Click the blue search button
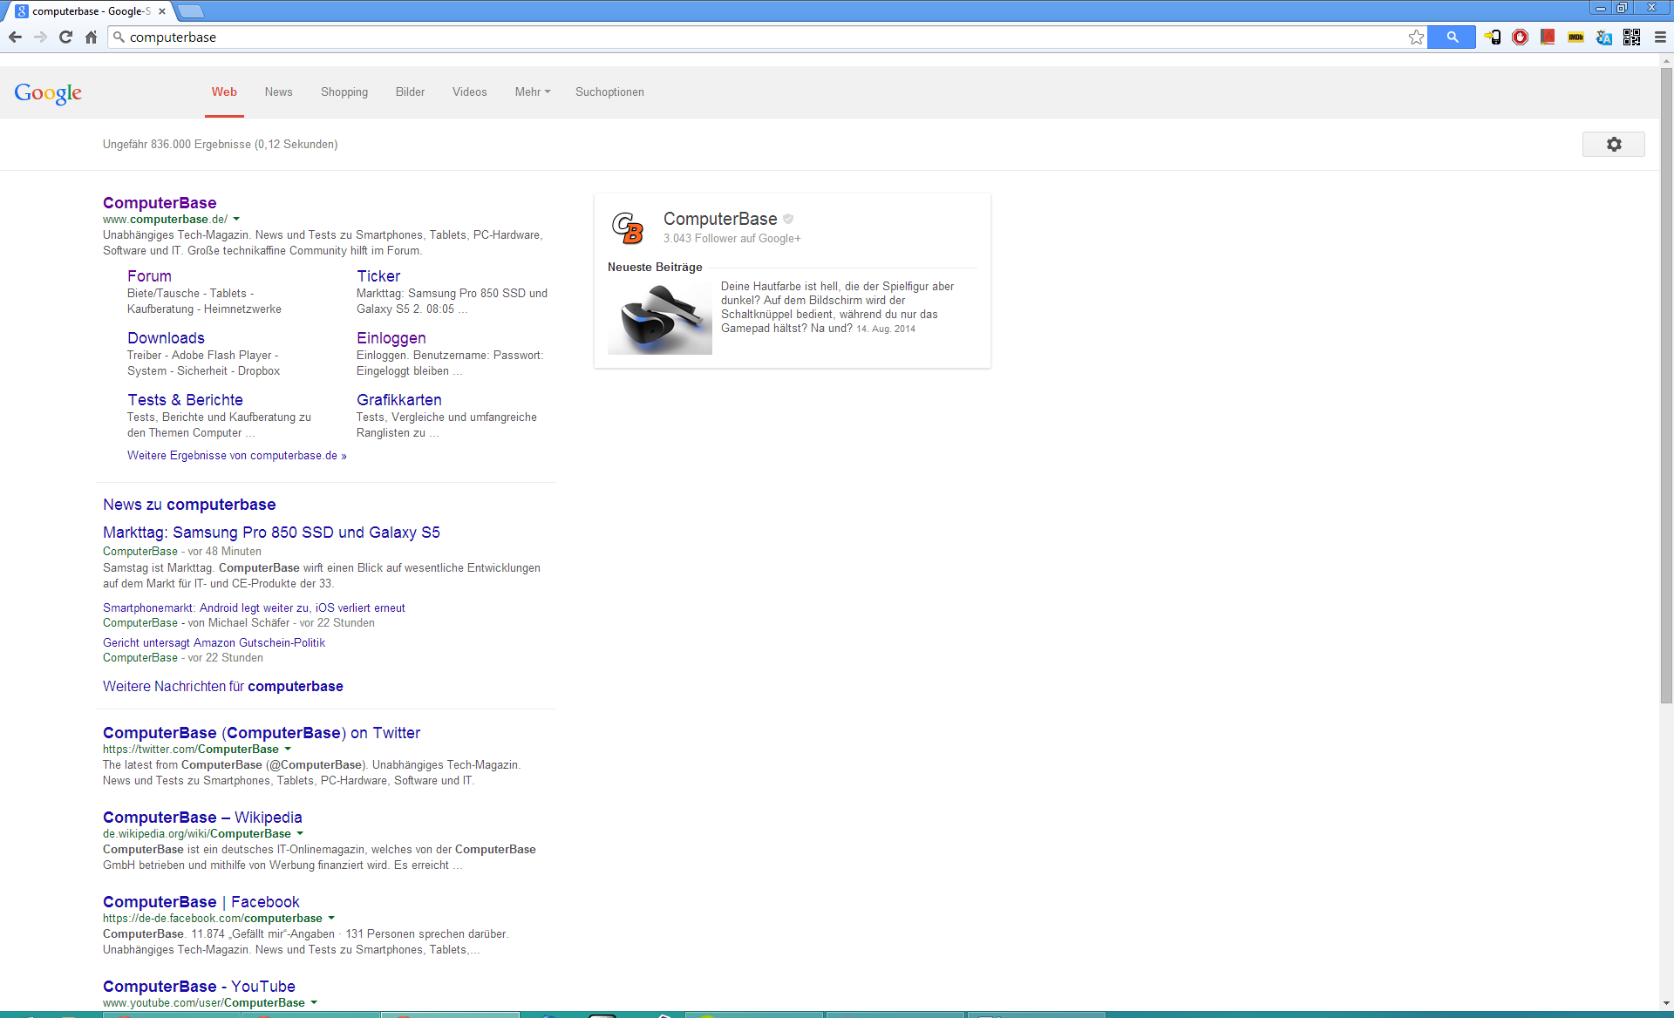This screenshot has width=1674, height=1018. point(1452,37)
